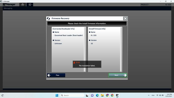The height and width of the screenshot is (98, 174).
Task: Click 'The installation failed.' error message
Action: 87,66
